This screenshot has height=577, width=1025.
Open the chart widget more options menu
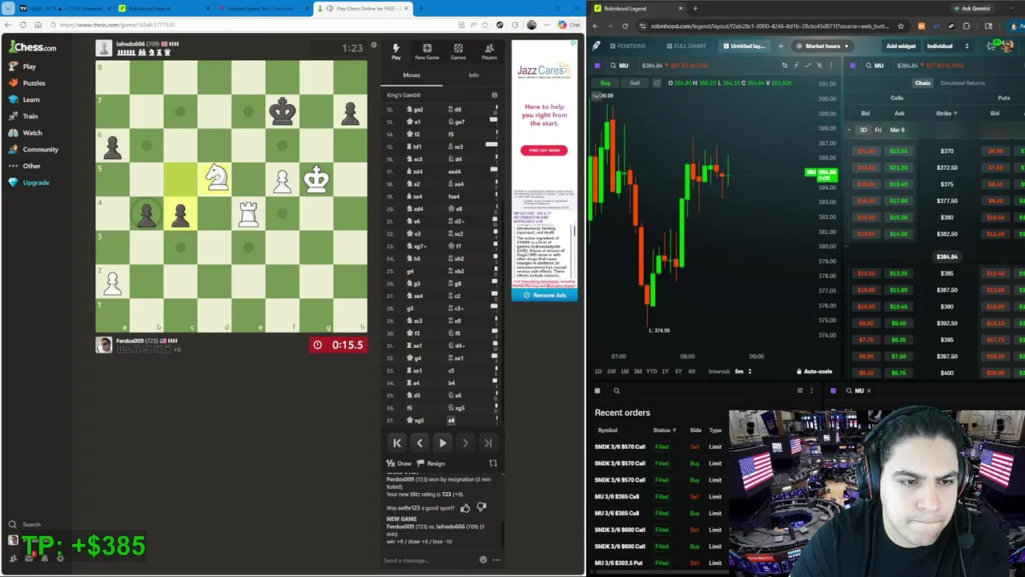click(x=830, y=65)
